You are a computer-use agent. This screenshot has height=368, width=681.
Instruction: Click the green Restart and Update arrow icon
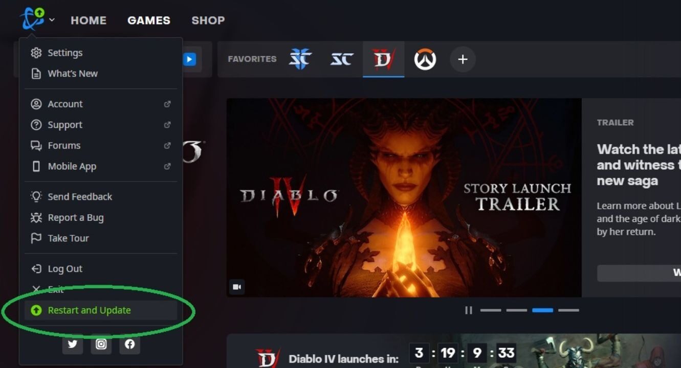pyautogui.click(x=36, y=310)
